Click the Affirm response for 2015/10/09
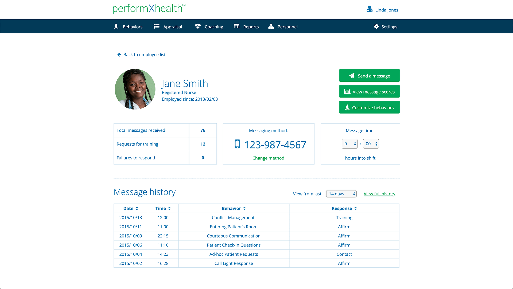 [344, 236]
